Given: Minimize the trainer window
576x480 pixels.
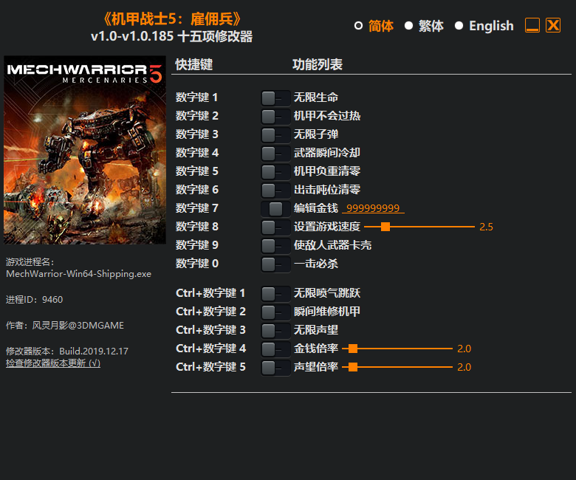Looking at the screenshot, I should tap(532, 25).
